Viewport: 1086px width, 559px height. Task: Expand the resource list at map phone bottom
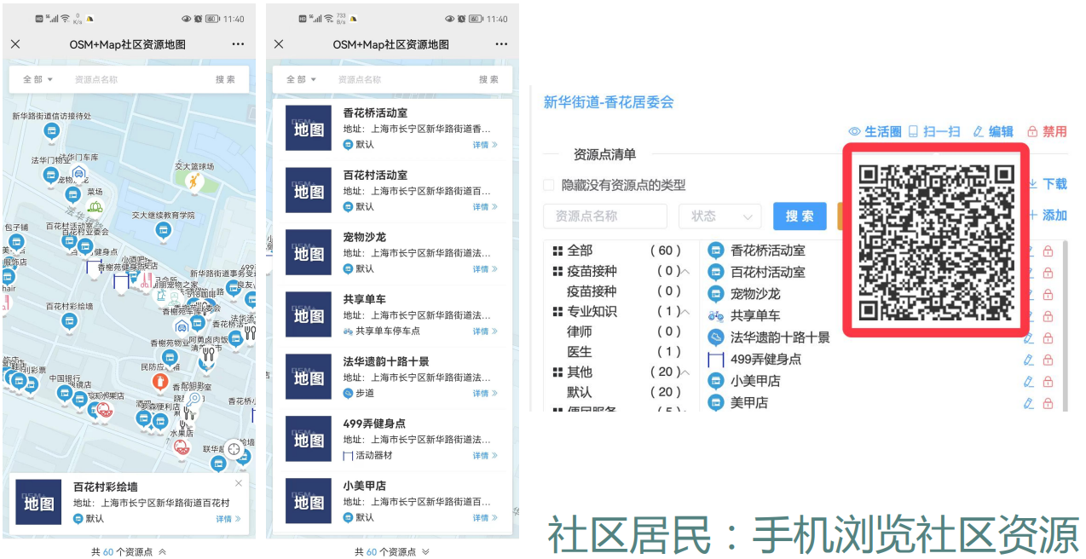[x=162, y=552]
